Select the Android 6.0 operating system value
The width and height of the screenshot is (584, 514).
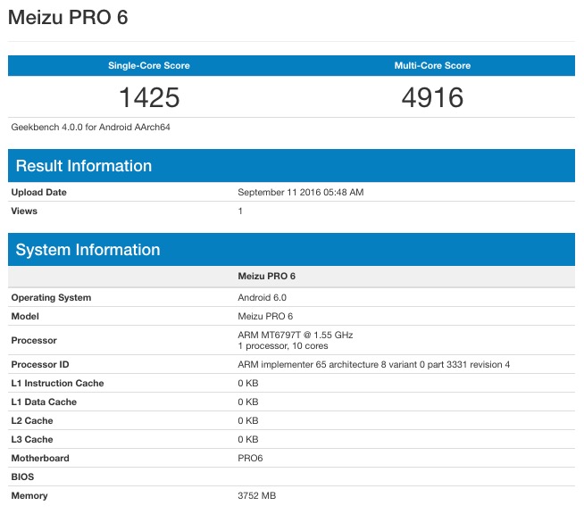262,298
